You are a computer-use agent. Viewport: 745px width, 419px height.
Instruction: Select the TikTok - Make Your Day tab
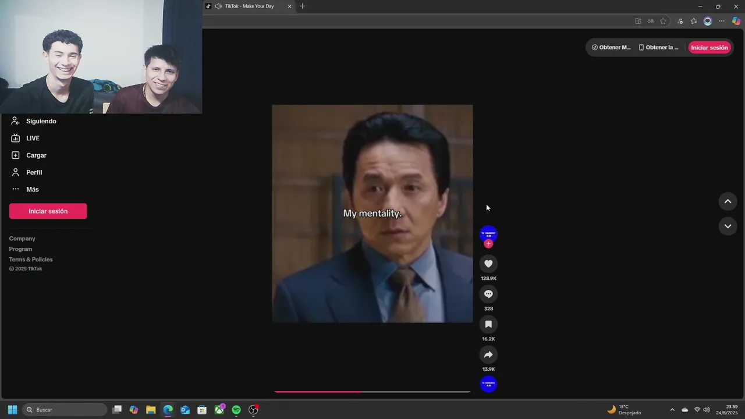point(249,6)
